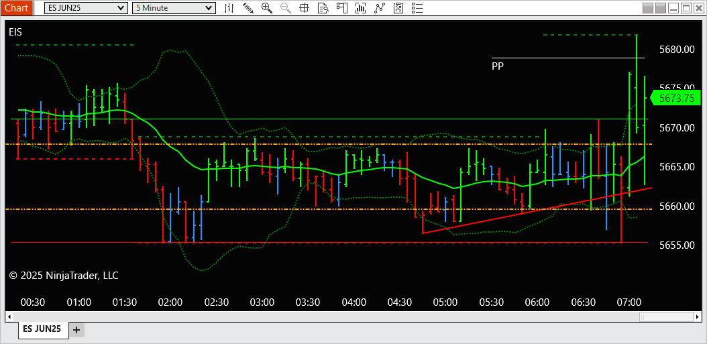
Task: Open the data series bars icon
Action: click(360, 7)
